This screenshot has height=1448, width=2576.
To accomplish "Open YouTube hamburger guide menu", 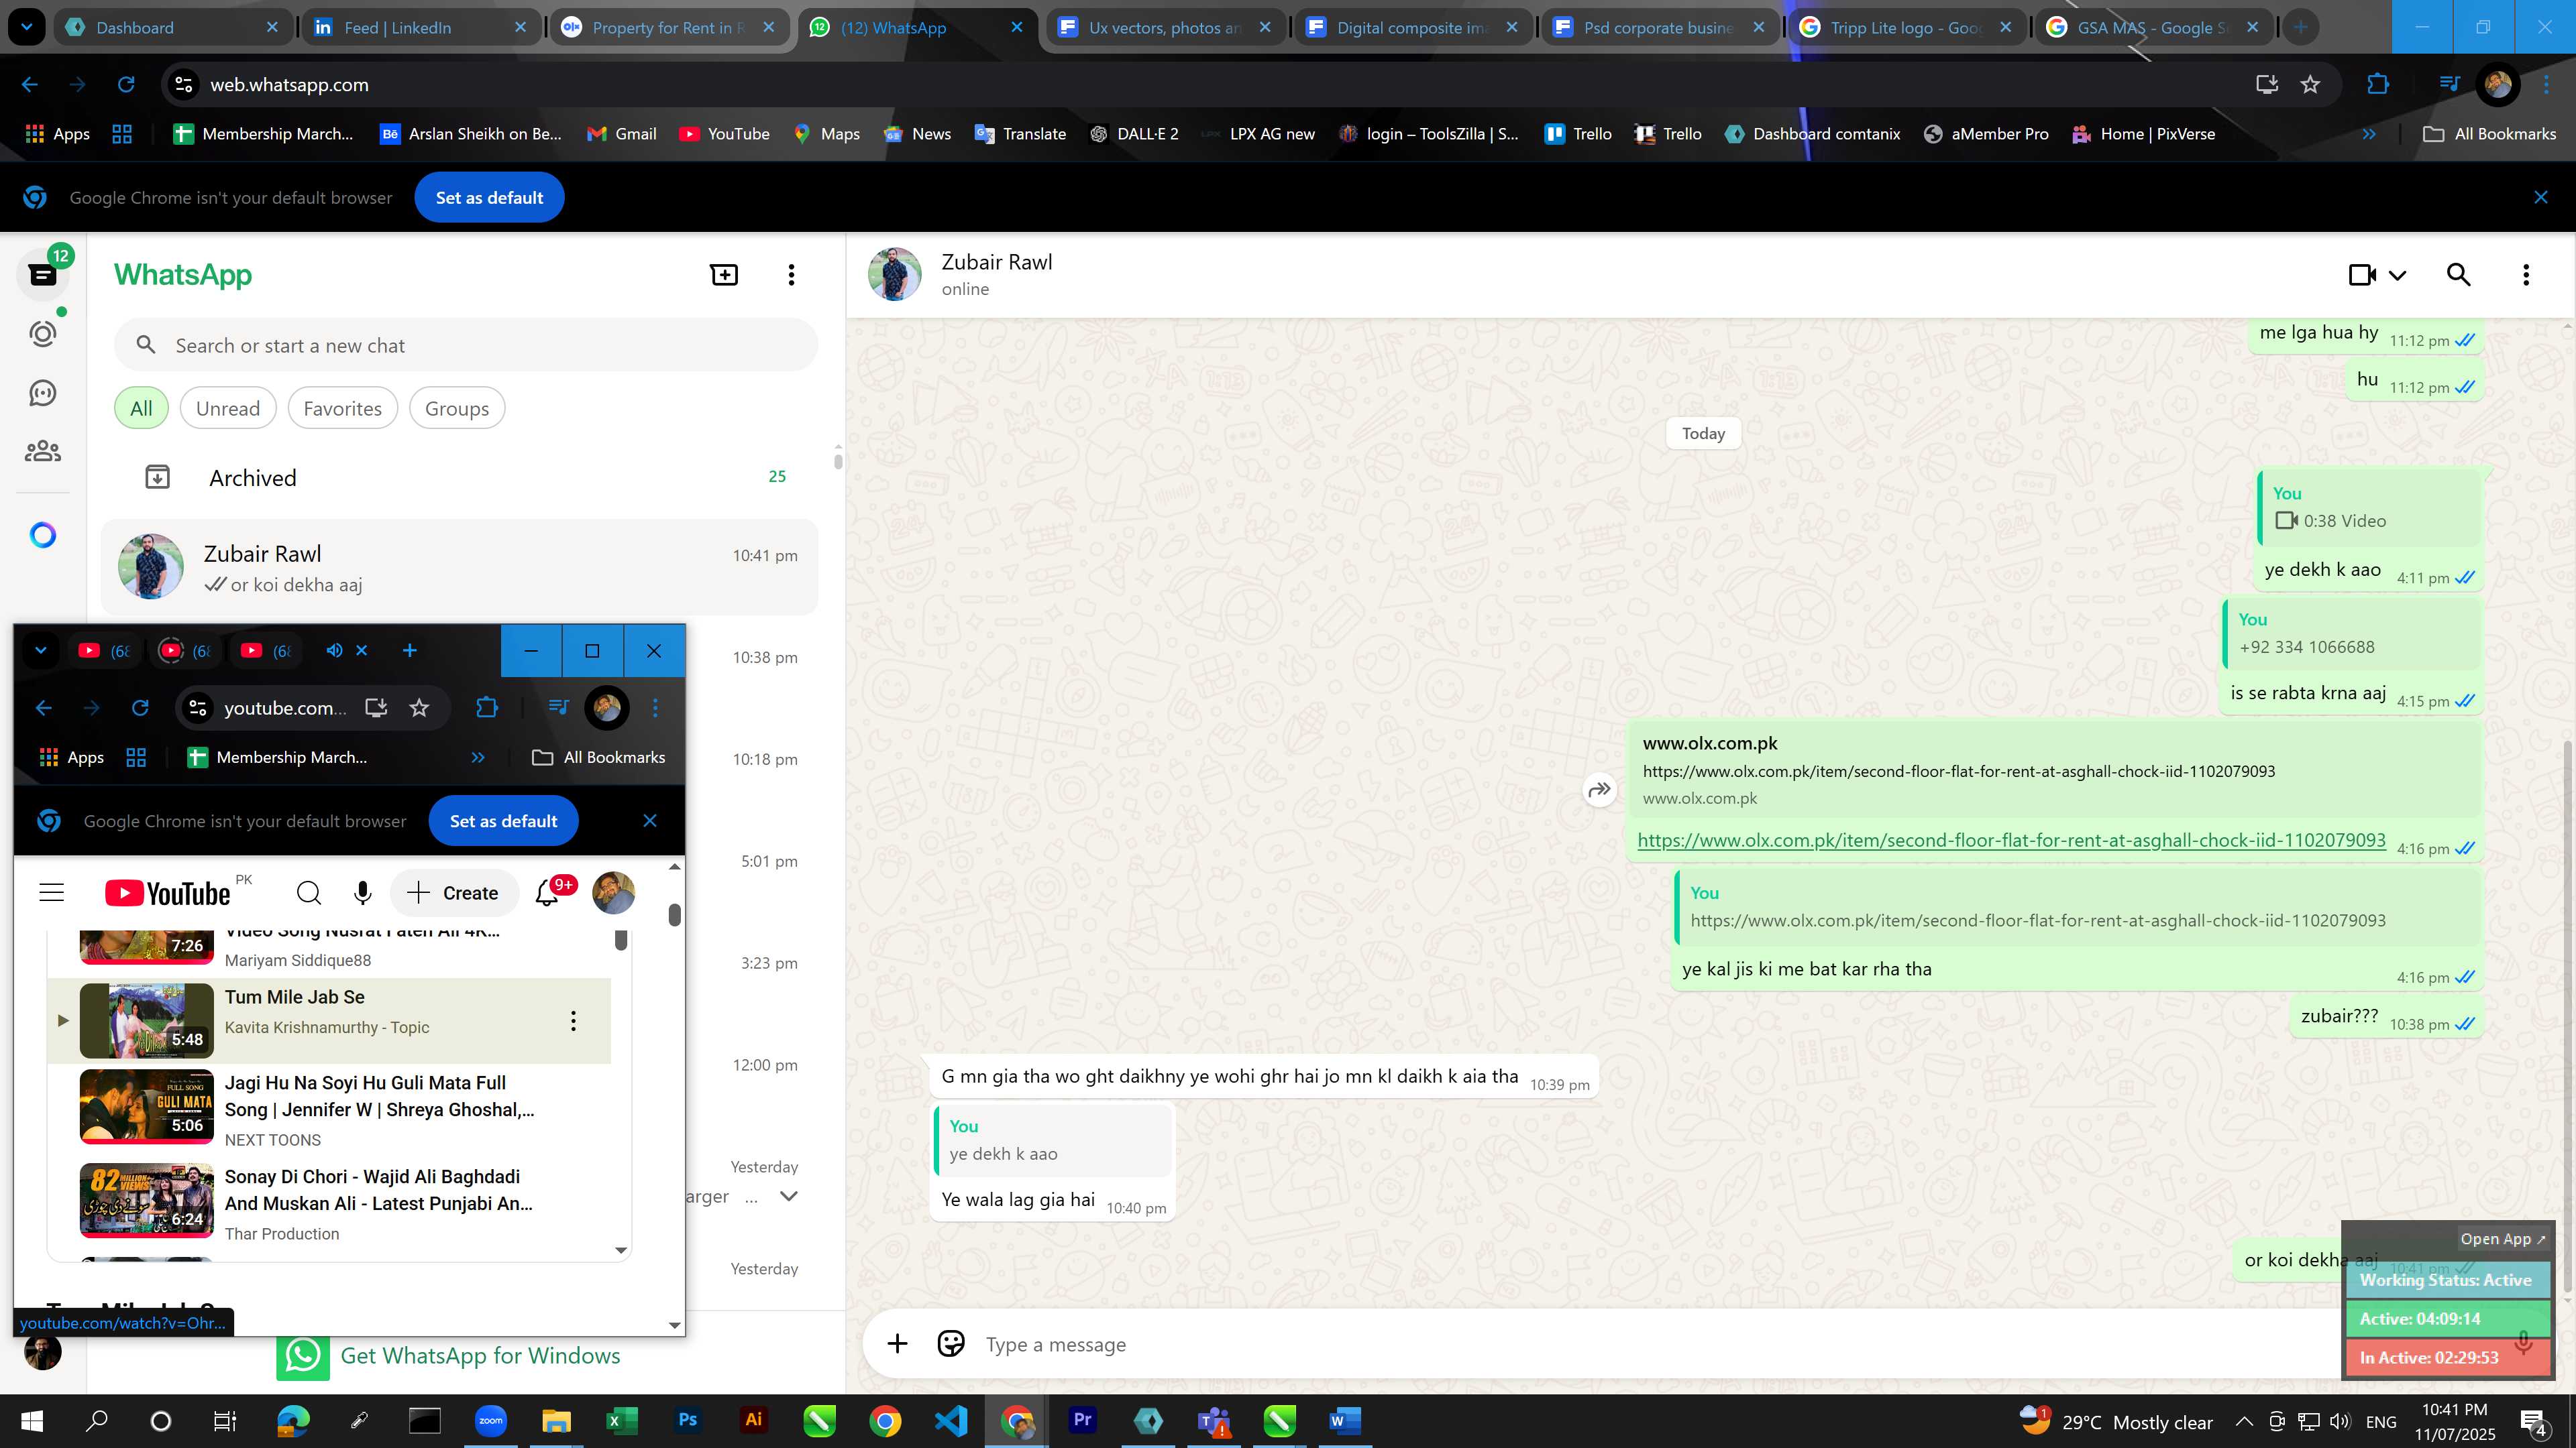I will (51, 892).
